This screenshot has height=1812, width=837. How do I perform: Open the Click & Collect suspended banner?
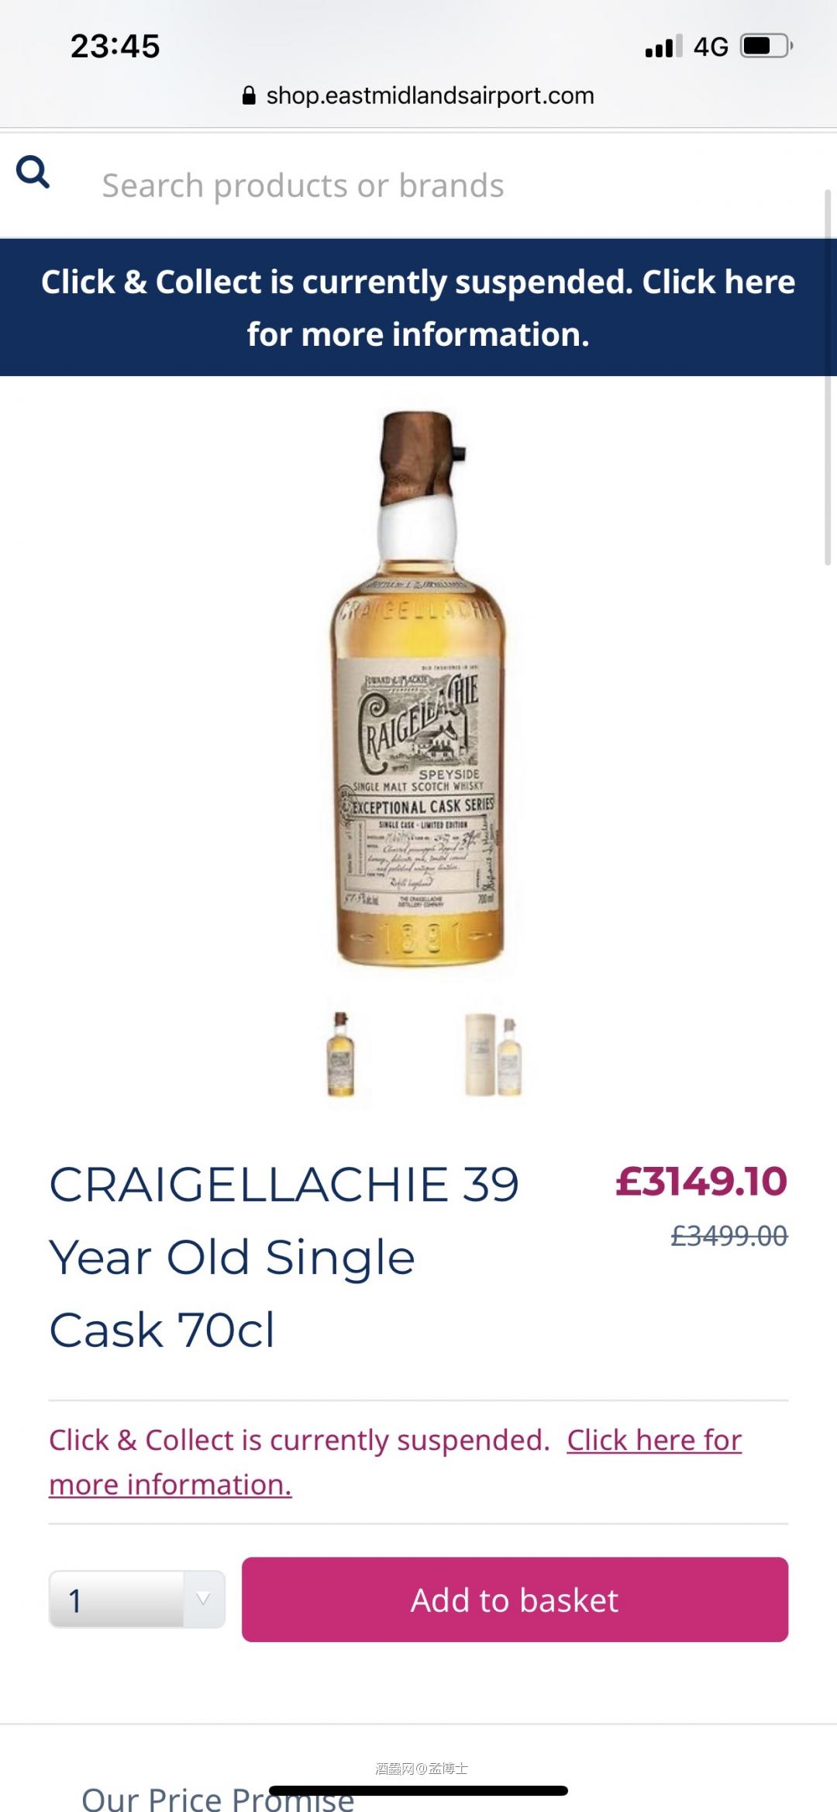click(418, 308)
